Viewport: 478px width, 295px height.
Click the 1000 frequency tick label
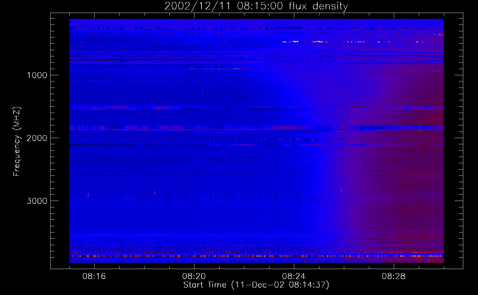coord(37,75)
